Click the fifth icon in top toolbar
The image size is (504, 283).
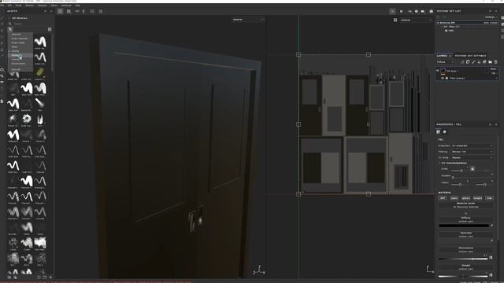tap(92, 11)
